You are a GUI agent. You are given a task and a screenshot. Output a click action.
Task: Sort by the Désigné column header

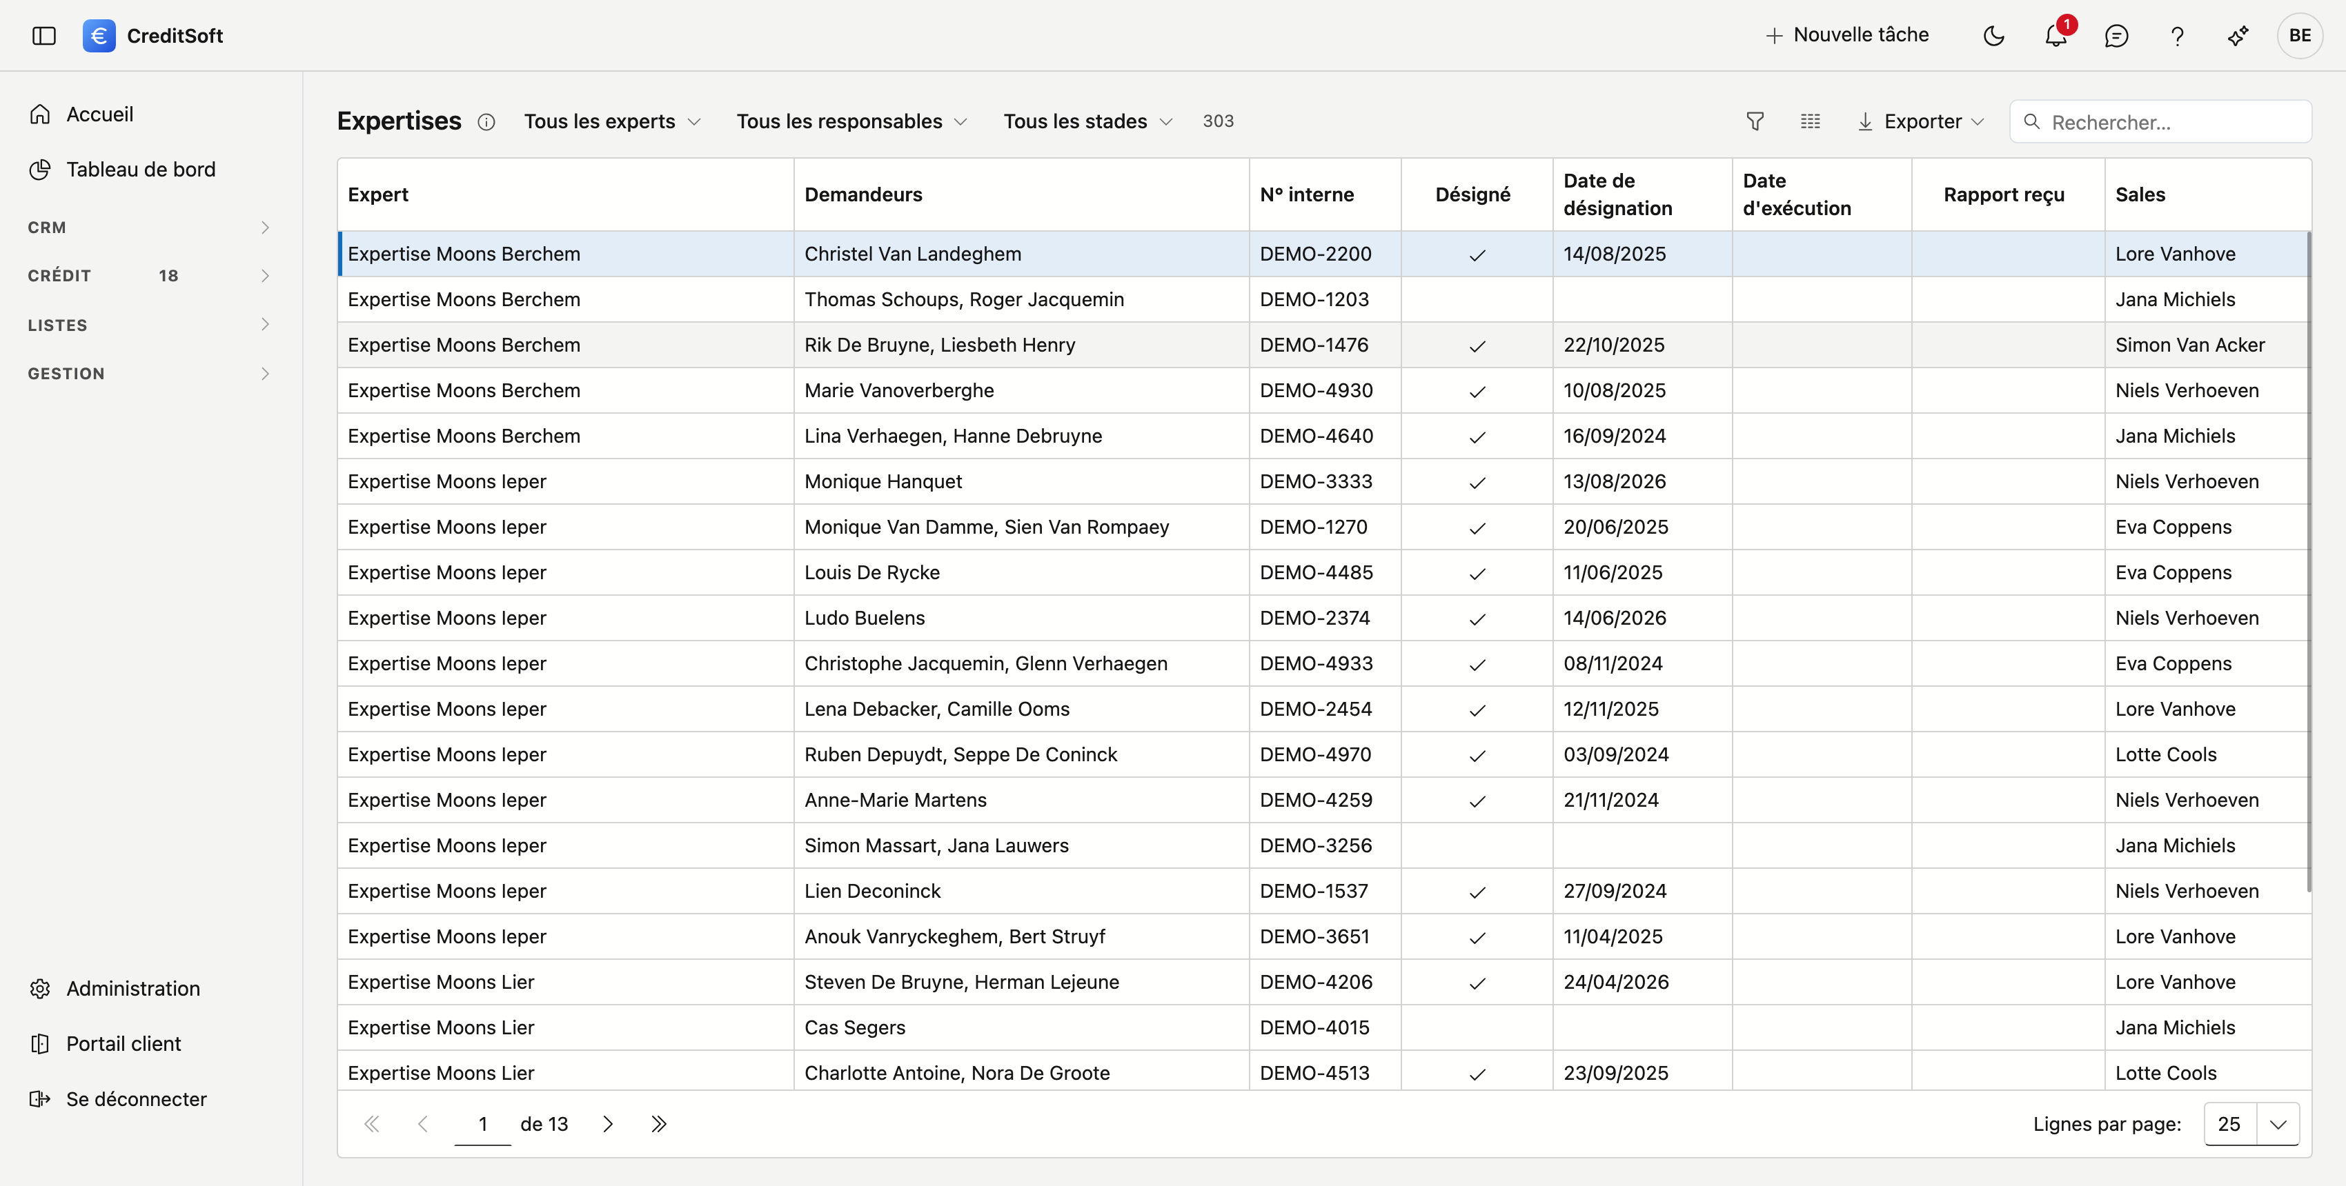pos(1477,194)
